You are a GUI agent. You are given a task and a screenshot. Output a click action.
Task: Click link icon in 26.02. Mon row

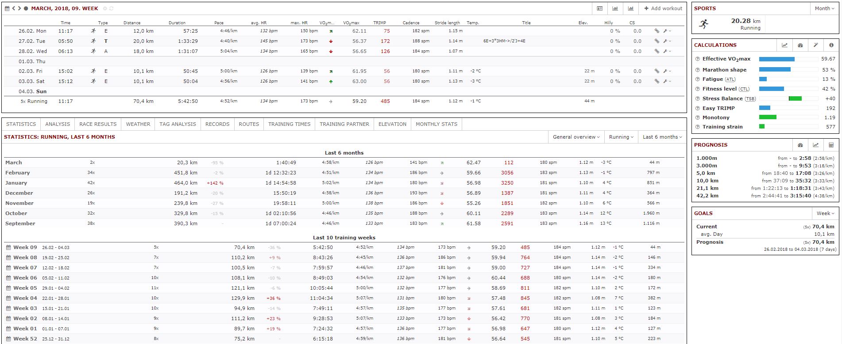657,31
